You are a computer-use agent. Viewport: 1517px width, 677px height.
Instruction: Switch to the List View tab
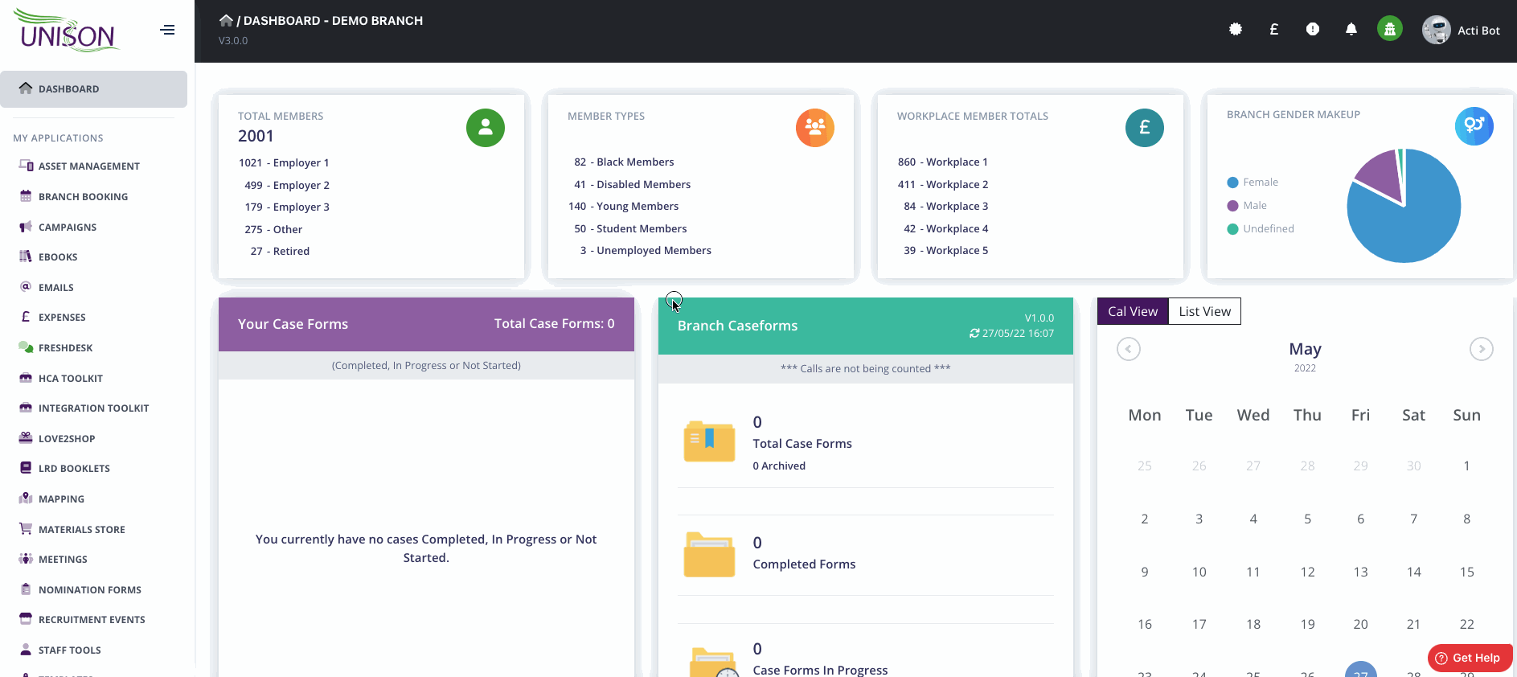pos(1204,312)
